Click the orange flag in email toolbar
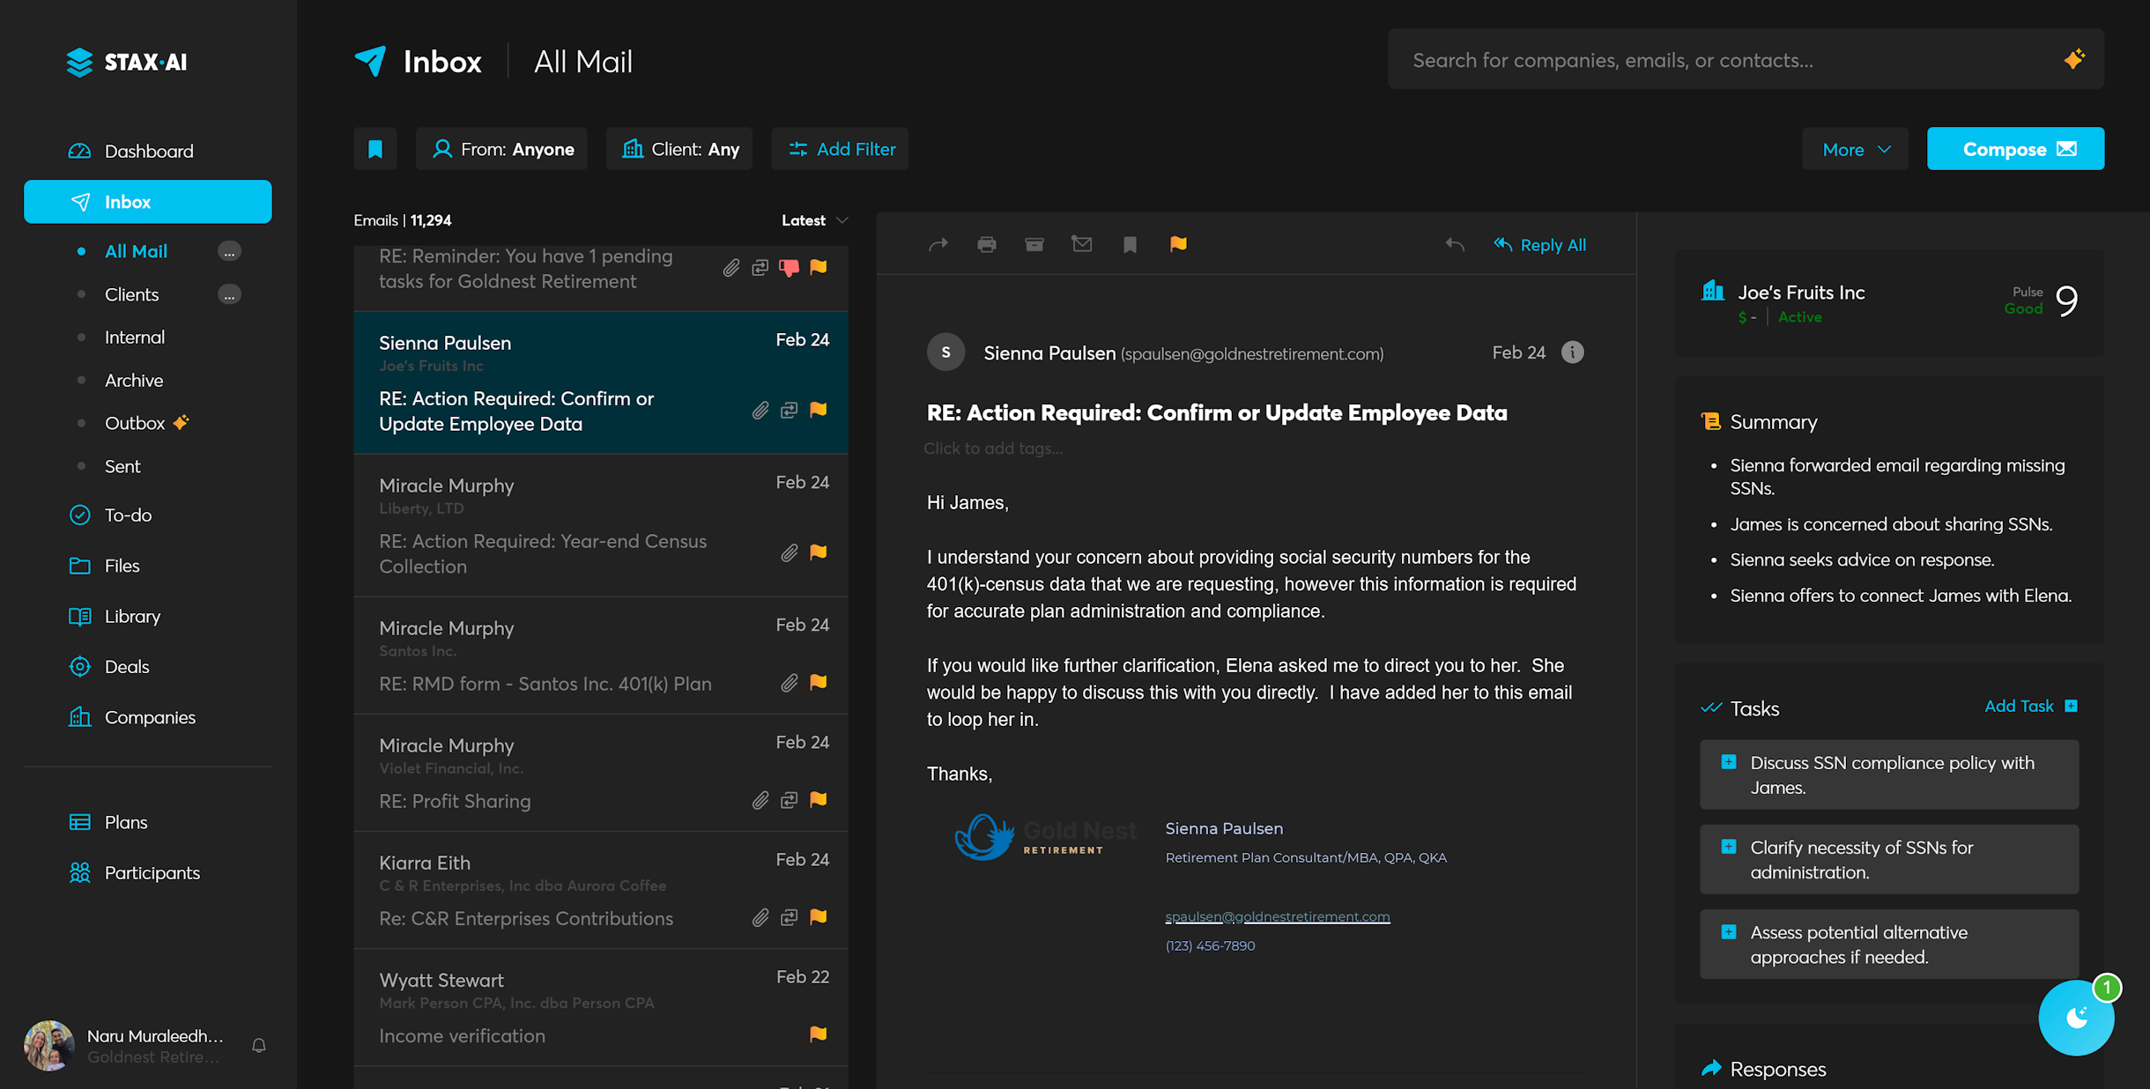The width and height of the screenshot is (2150, 1089). point(1178,244)
